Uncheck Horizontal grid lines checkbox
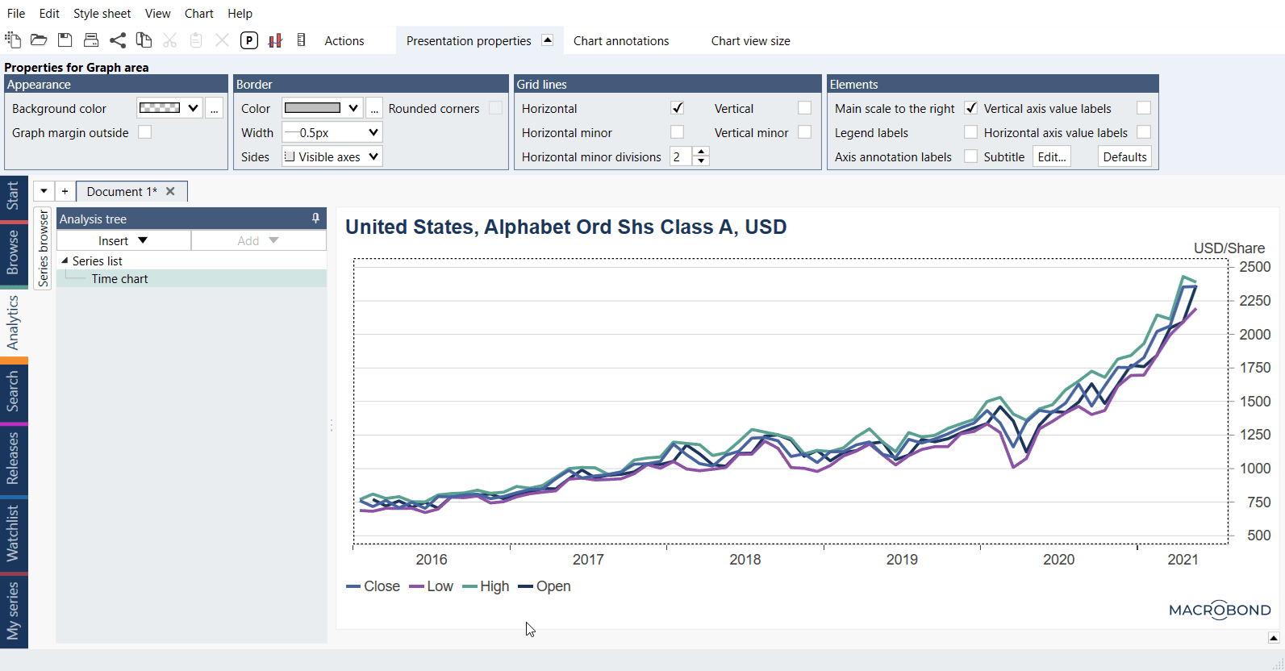 (678, 108)
